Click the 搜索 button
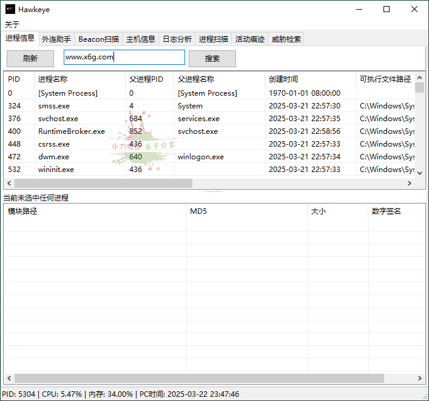Screen dimensions: 429x401 pyautogui.click(x=212, y=59)
